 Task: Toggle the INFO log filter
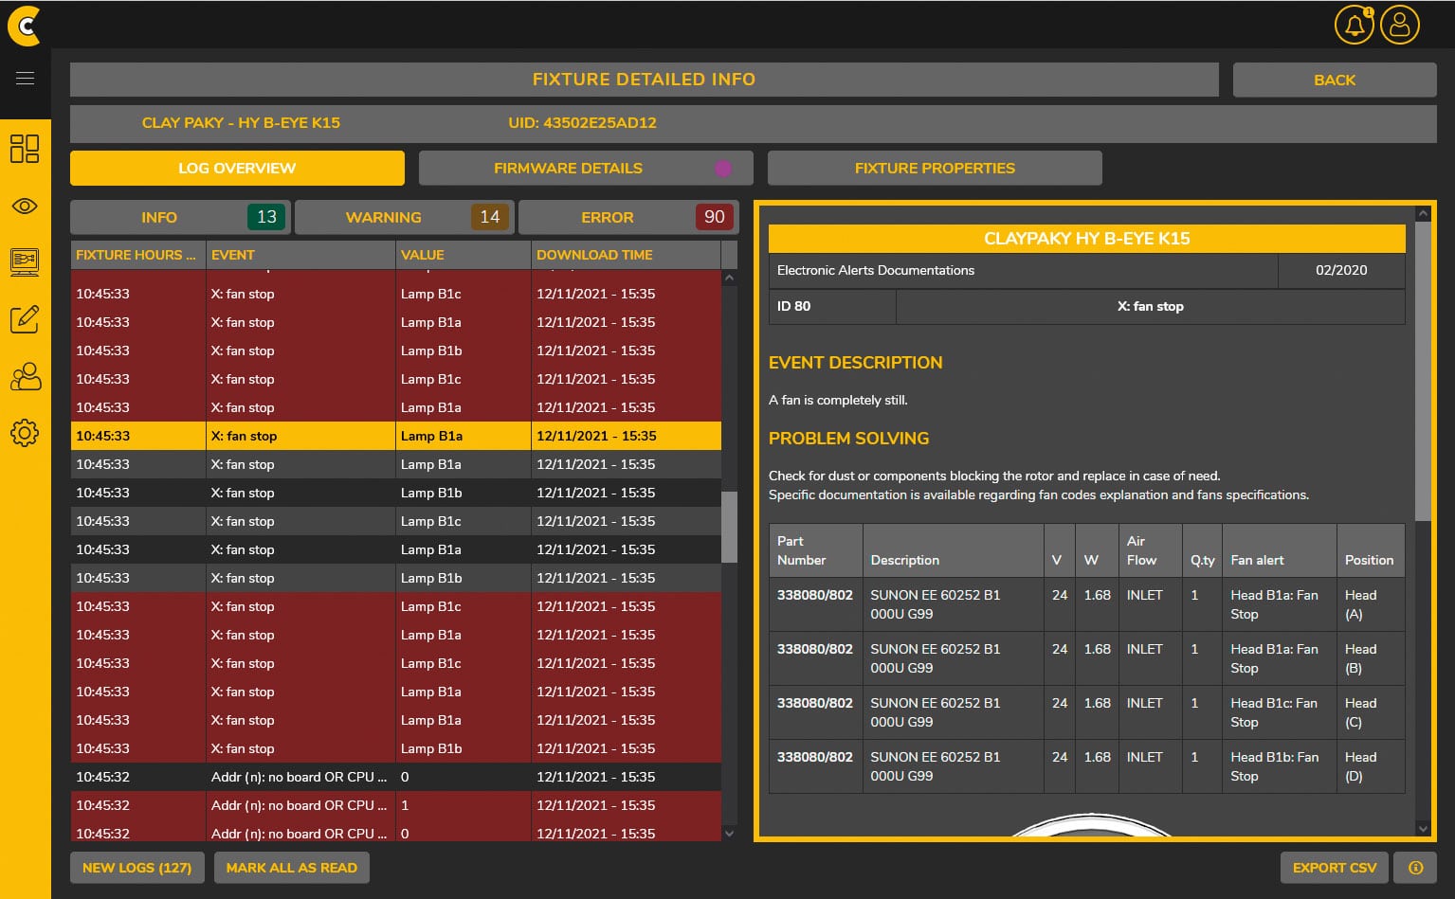click(x=180, y=217)
